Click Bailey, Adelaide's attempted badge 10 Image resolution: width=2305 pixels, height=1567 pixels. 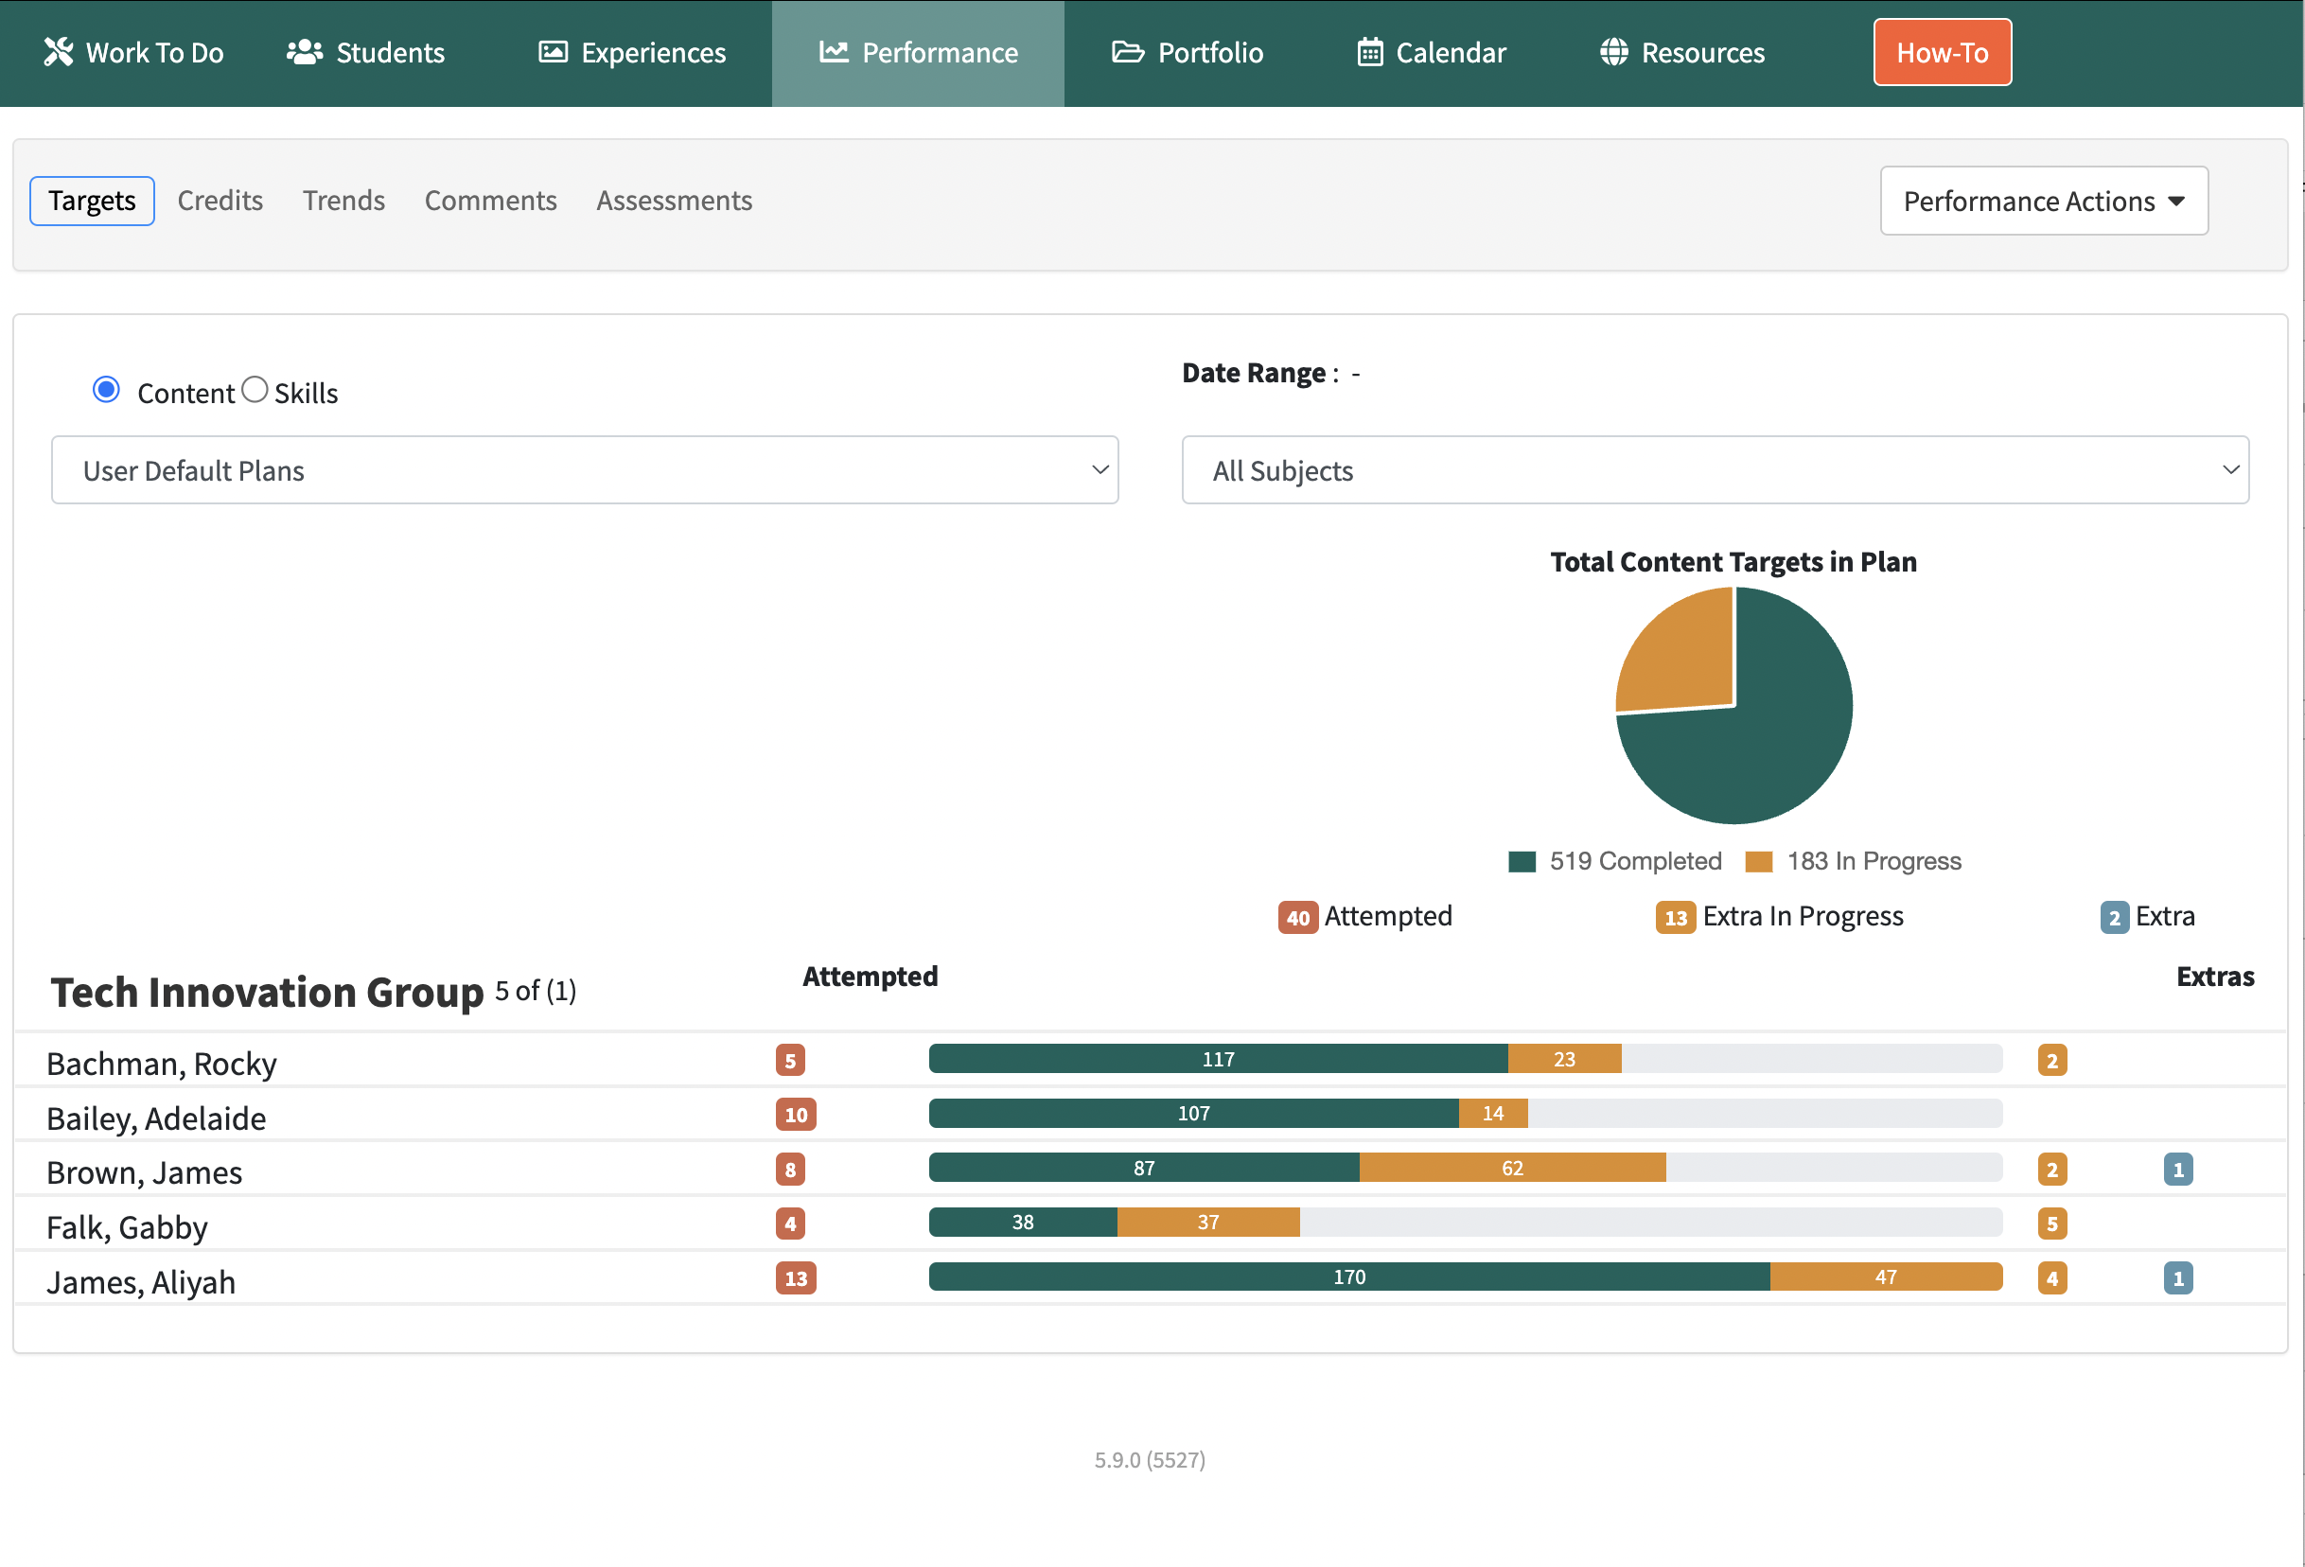796,1115
